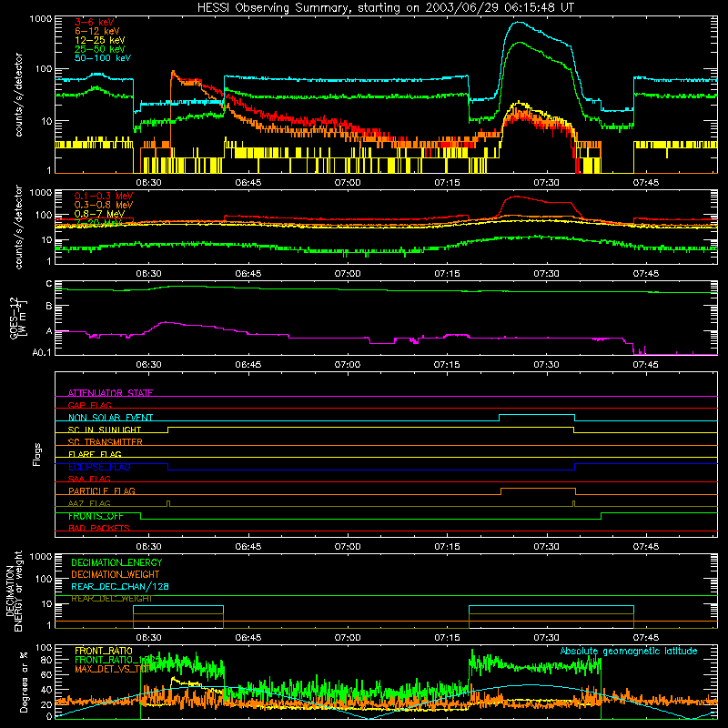The image size is (728, 728).
Task: Click the 07:15 tick under the Flags plot
Action: (447, 547)
